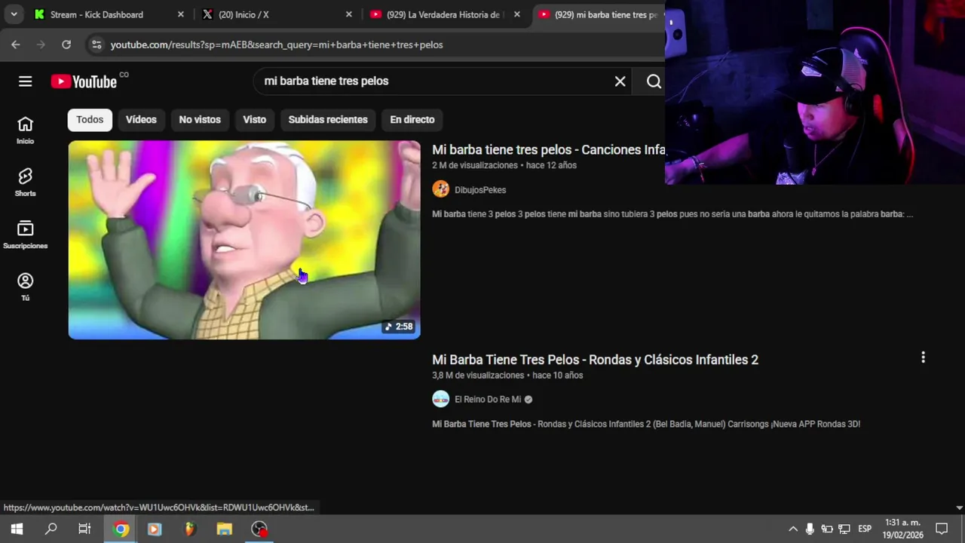Click the Carrisongs description snippet
Image resolution: width=965 pixels, height=543 pixels.
click(646, 424)
